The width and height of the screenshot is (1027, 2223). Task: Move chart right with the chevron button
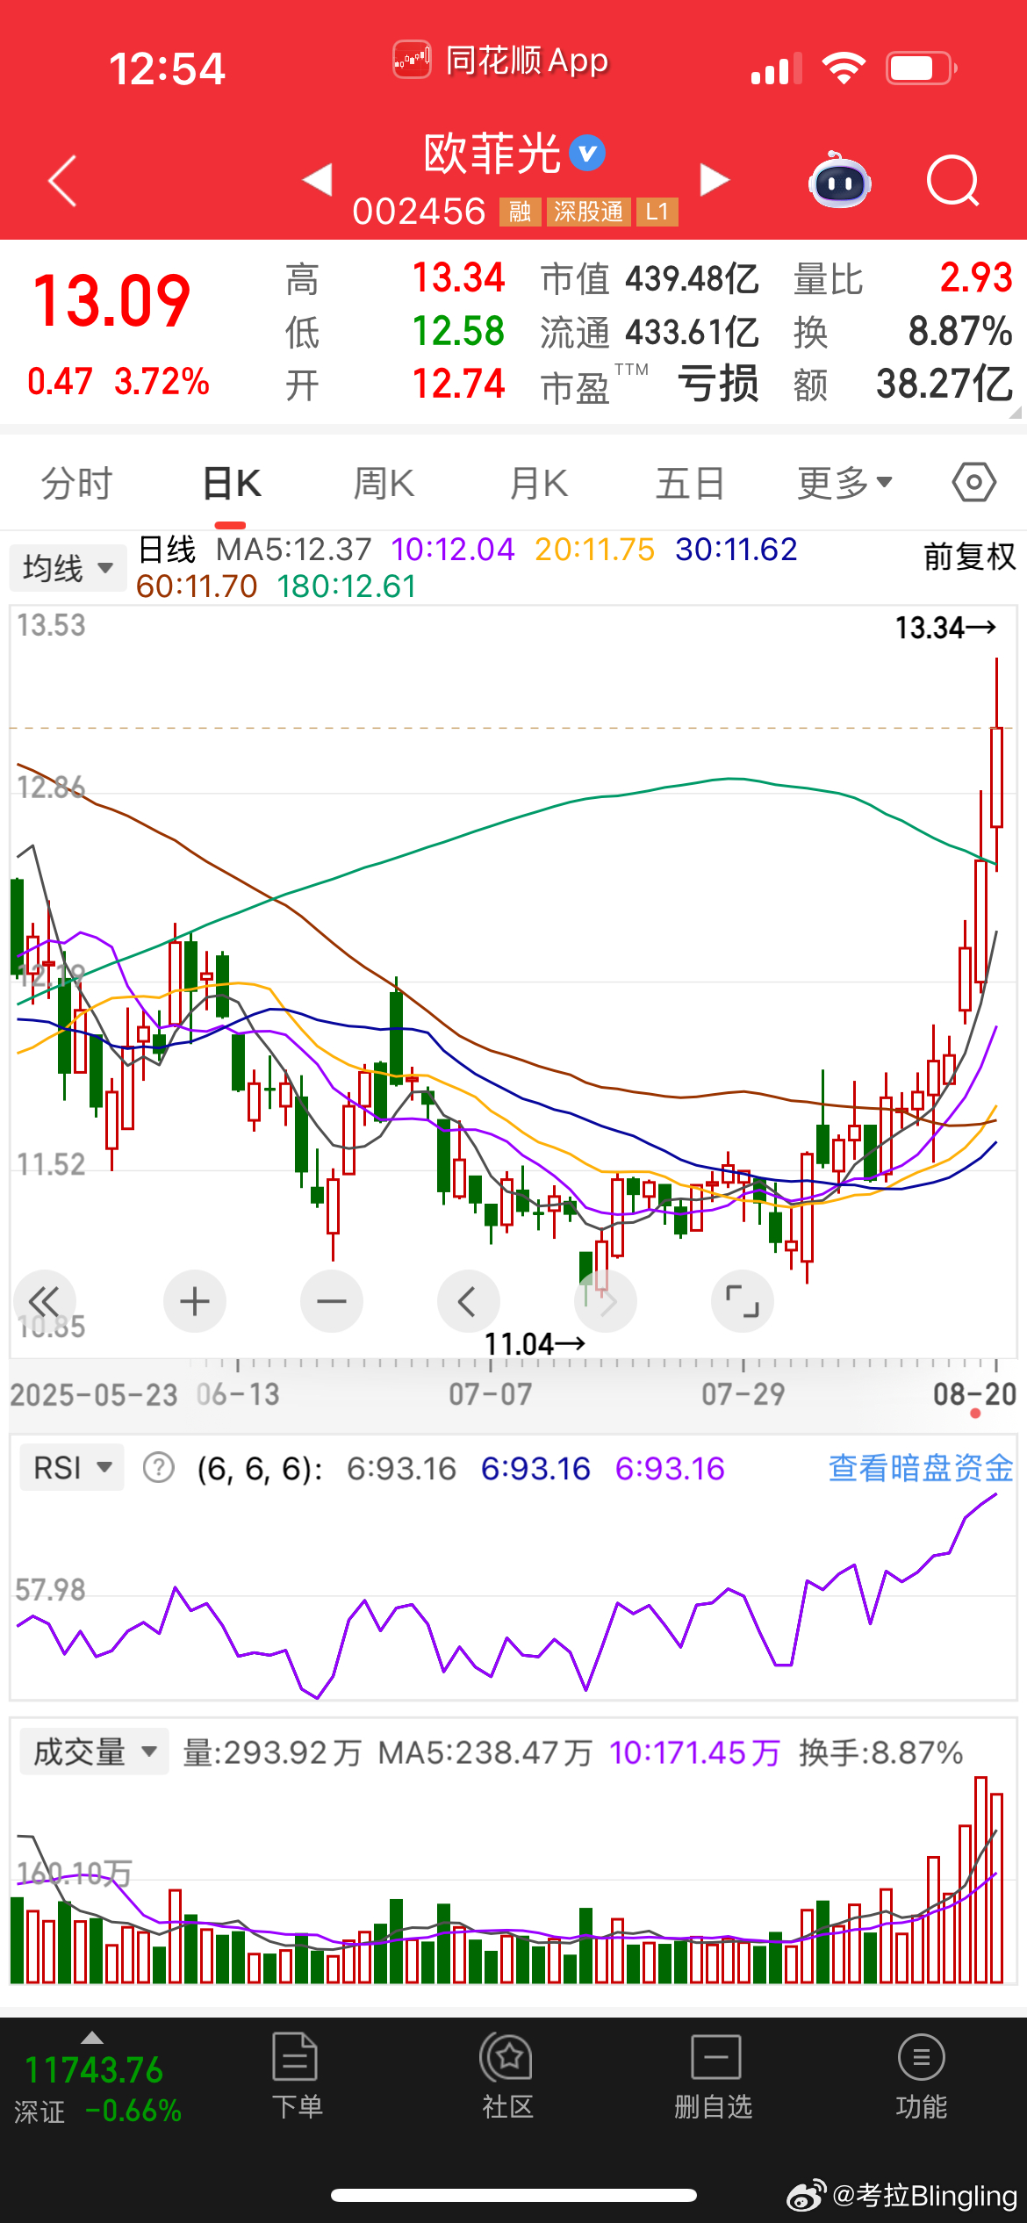[x=606, y=1301]
